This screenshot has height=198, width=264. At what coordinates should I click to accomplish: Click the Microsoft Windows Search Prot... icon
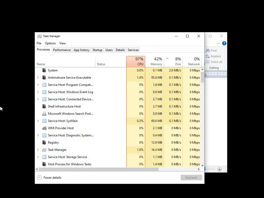[44, 114]
